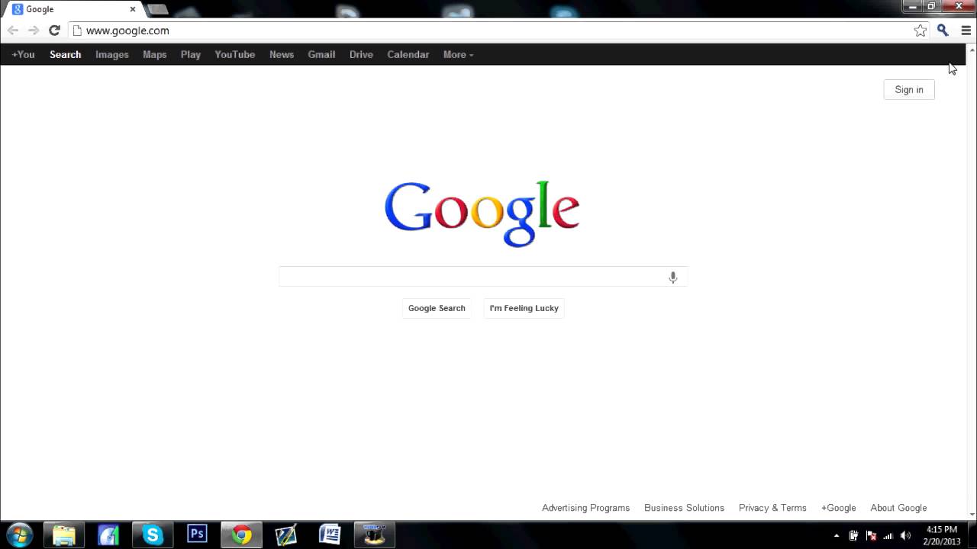977x549 pixels.
Task: Click the magnifier extension icon in Chrome toolbar
Action: pos(943,30)
